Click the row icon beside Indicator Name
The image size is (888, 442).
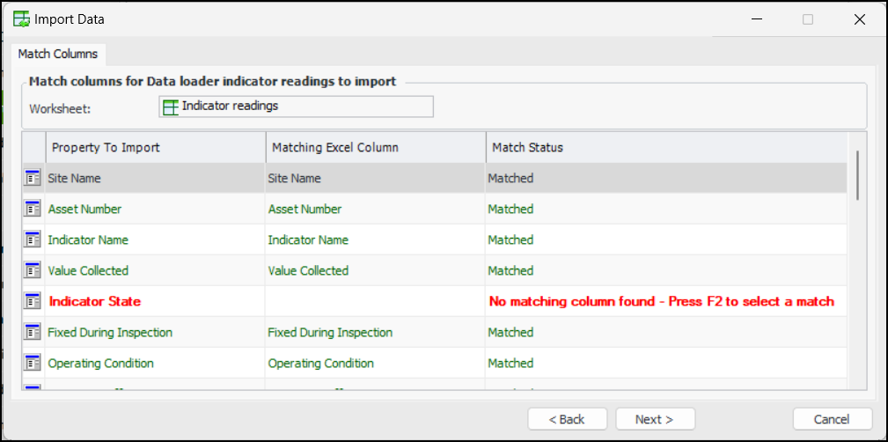[x=33, y=239]
